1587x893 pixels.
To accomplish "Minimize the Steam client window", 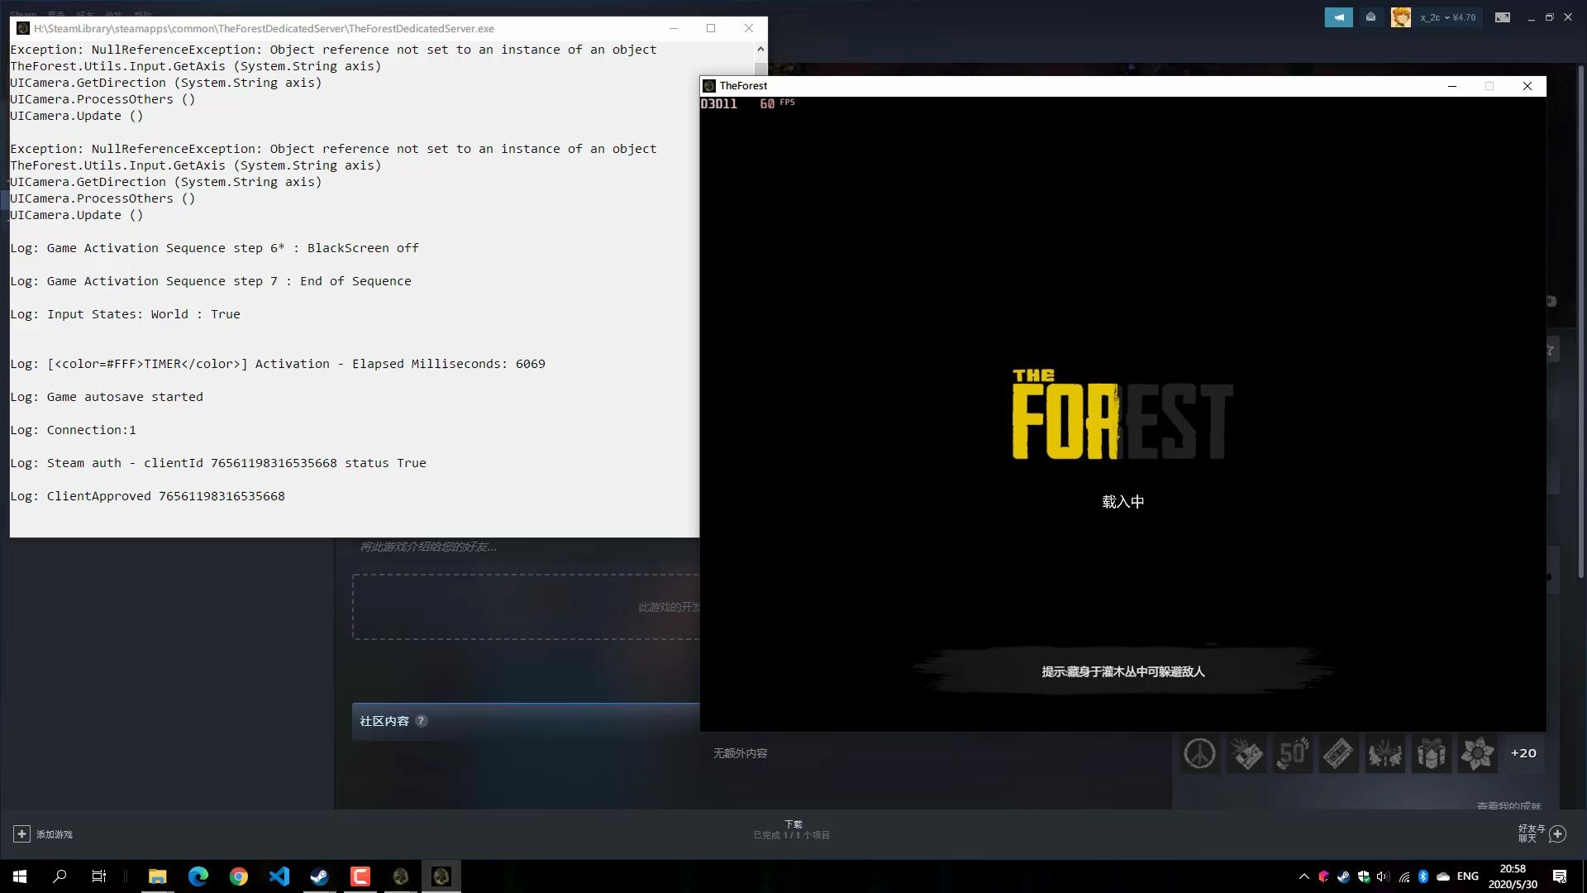I will pyautogui.click(x=1531, y=17).
